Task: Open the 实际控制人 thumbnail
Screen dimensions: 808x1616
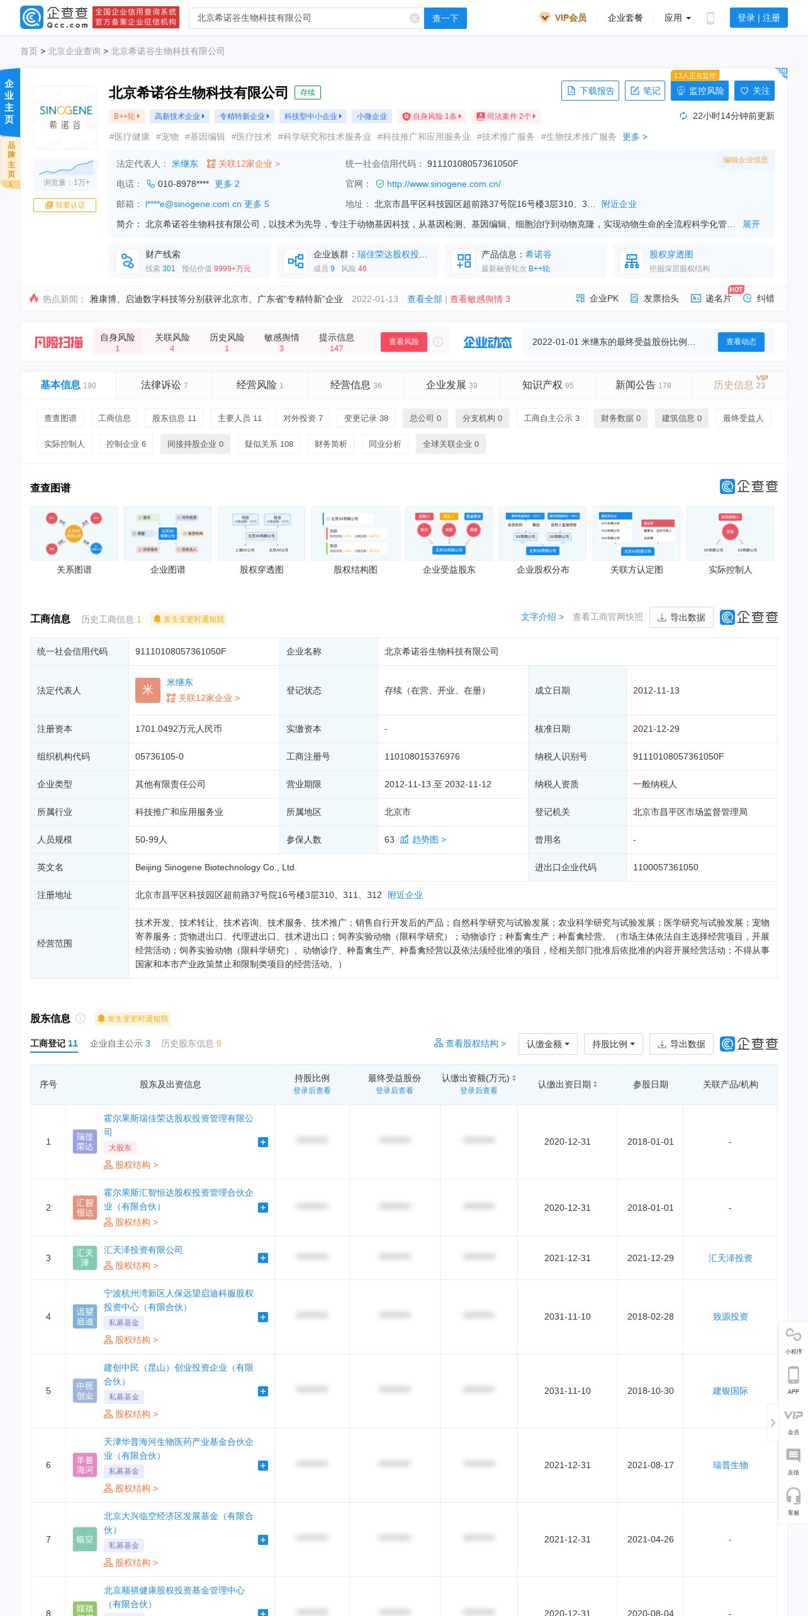Action: point(730,533)
